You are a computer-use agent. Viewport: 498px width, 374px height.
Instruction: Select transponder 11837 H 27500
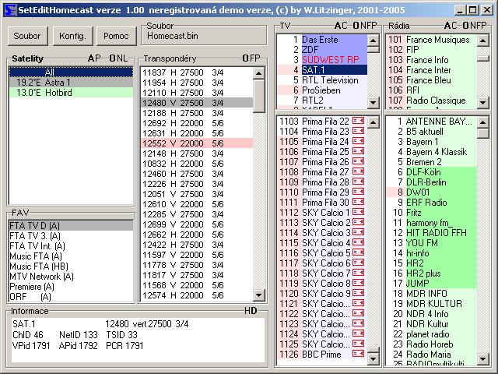coord(197,72)
